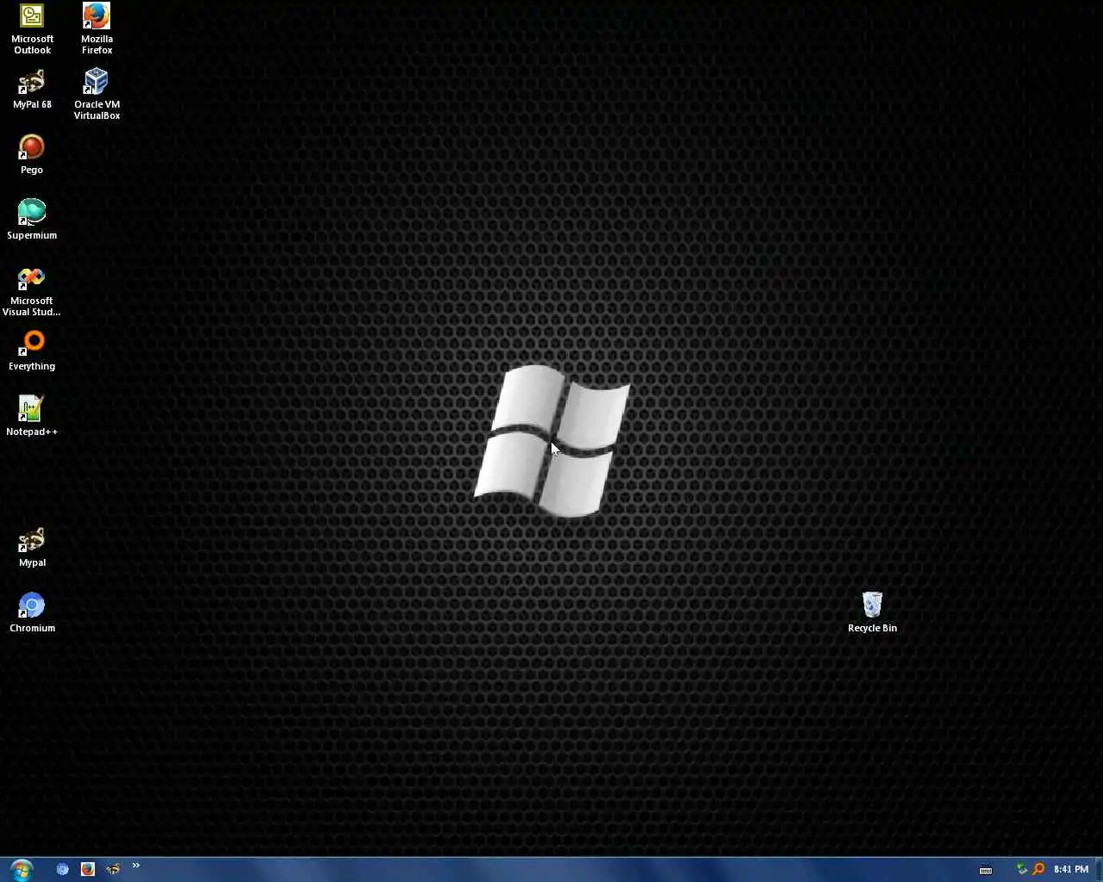Open the Everything magnifier icon in system tray
Screen dimensions: 1103x882
pos(1038,869)
